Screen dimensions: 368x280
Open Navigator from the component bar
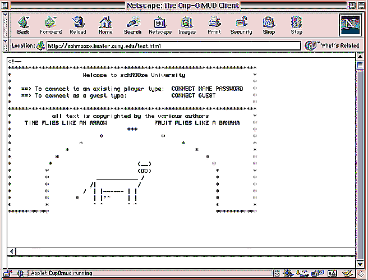(288, 273)
